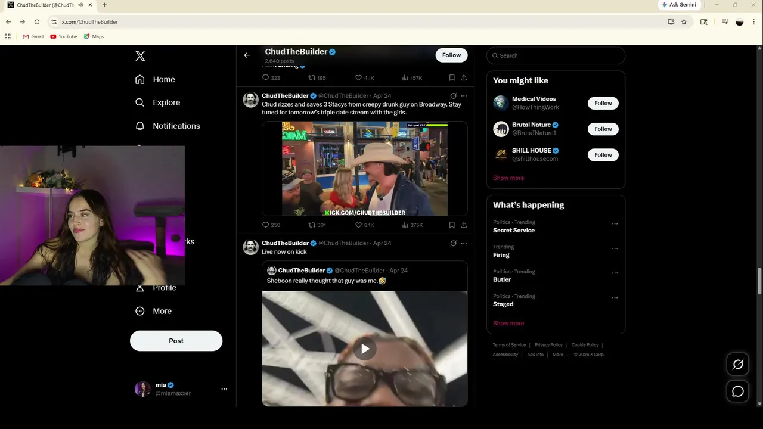Open Notifications in the sidebar

(x=168, y=126)
